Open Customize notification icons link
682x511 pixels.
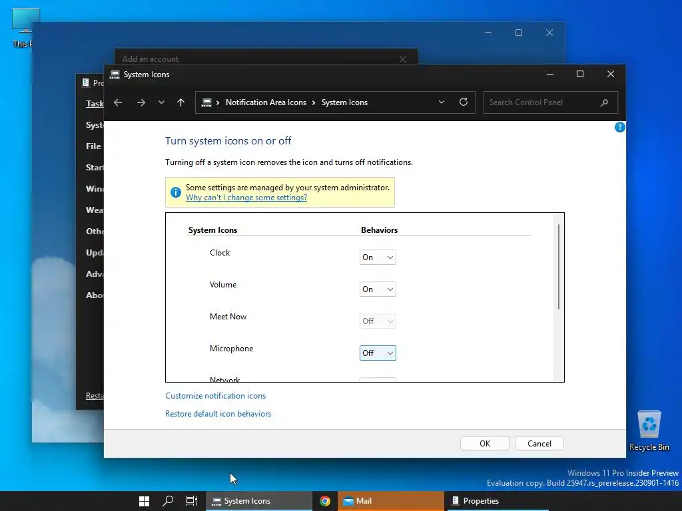click(x=215, y=396)
